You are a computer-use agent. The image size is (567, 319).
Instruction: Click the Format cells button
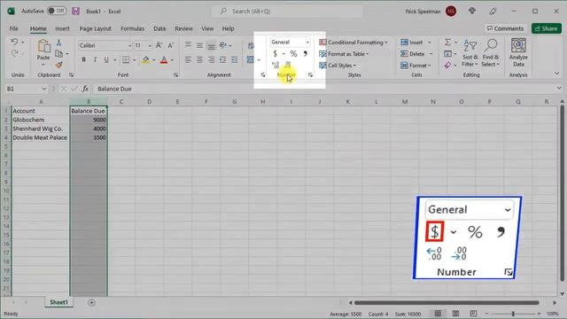coord(416,66)
